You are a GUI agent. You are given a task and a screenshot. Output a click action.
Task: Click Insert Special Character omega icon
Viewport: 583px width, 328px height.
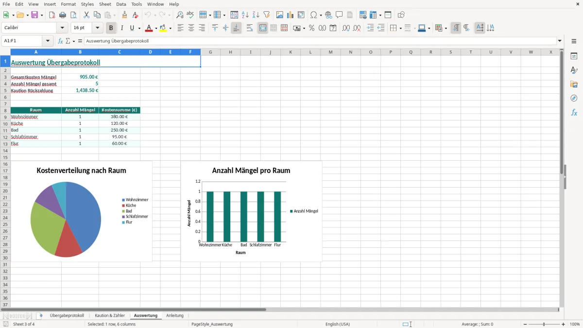pyautogui.click(x=313, y=15)
